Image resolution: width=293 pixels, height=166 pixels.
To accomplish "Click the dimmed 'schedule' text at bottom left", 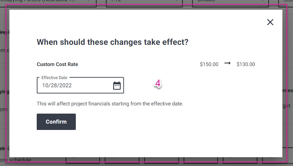I will 20,160.
